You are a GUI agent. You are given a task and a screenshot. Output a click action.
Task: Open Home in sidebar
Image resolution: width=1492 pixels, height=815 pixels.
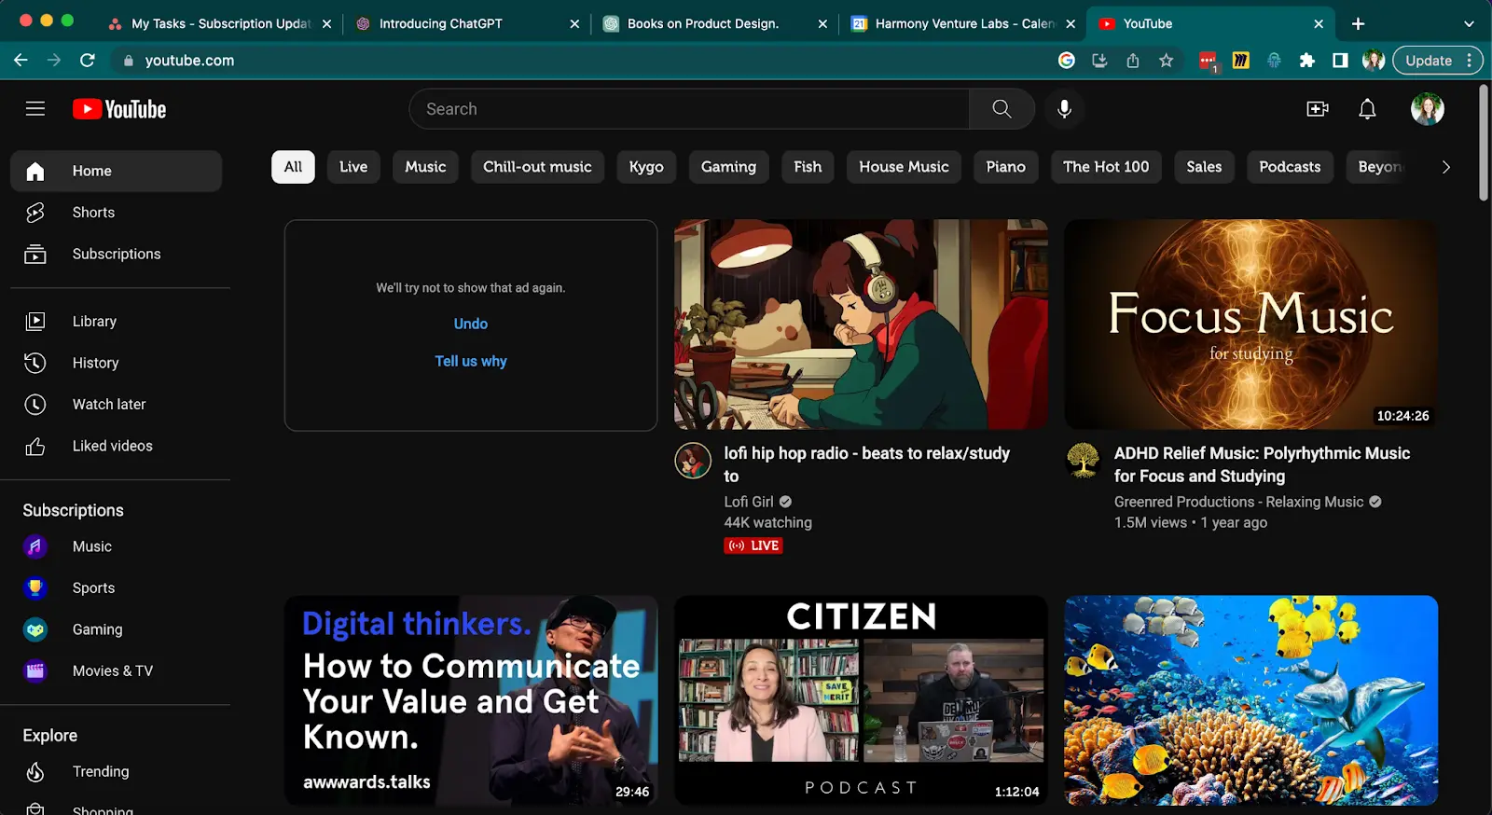click(116, 171)
